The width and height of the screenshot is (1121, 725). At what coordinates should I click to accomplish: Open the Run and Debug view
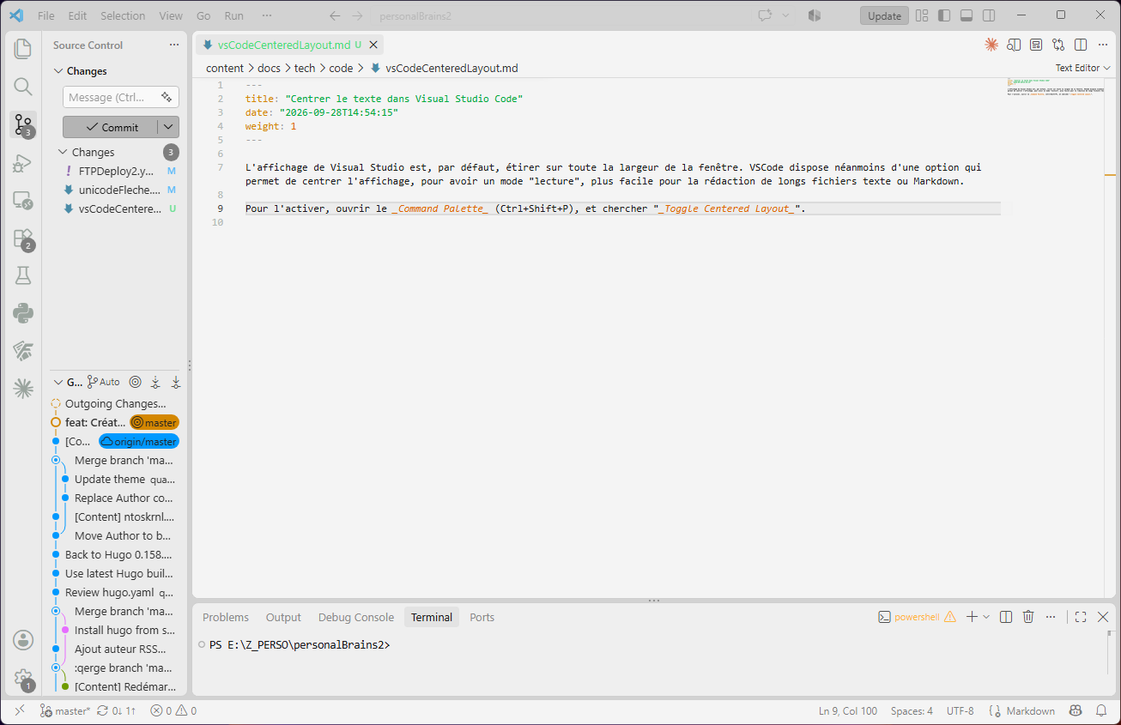(23, 162)
